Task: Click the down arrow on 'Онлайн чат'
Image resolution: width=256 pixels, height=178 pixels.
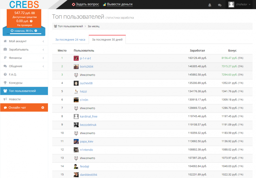Action: tap(43, 108)
